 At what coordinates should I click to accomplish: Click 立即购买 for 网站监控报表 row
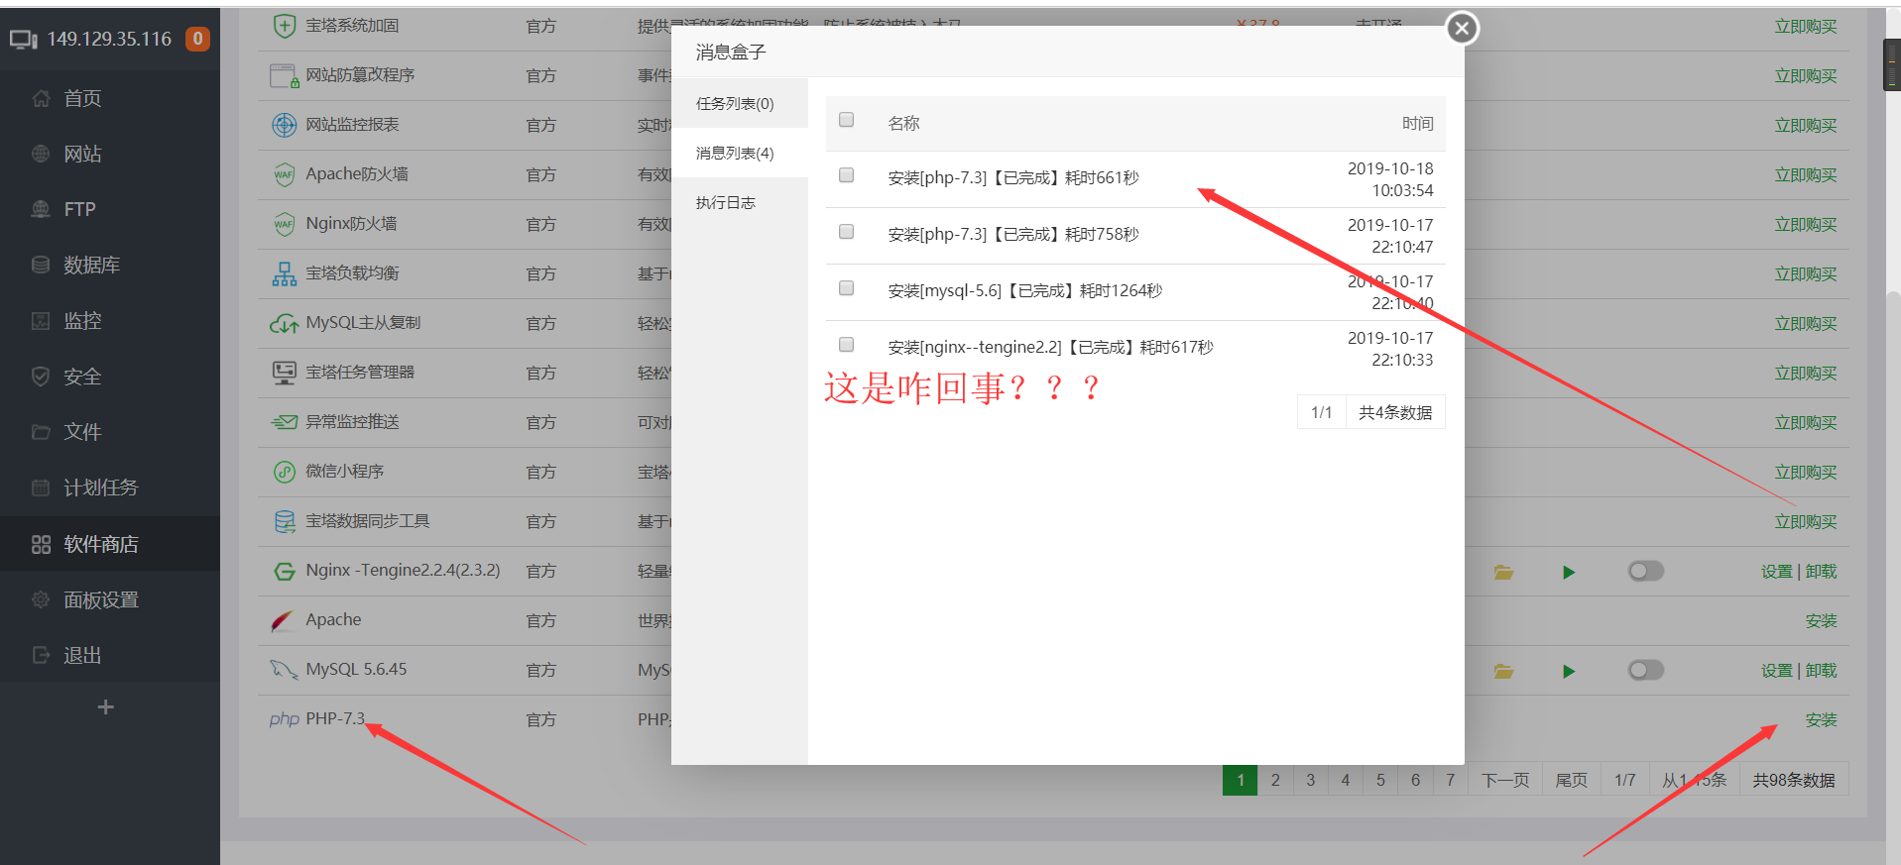tap(1806, 126)
